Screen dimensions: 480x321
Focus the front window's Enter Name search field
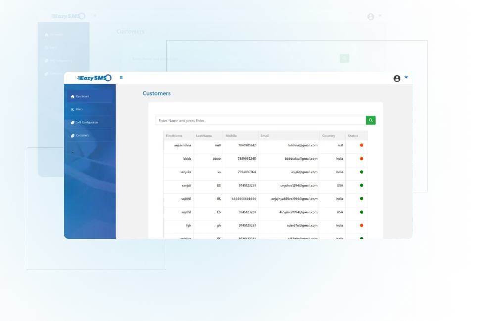pos(260,120)
